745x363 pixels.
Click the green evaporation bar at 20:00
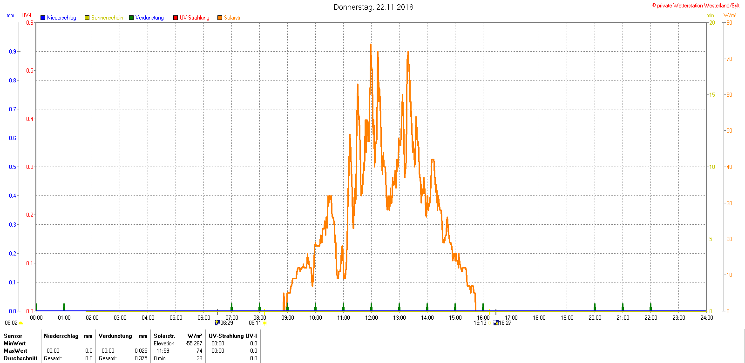[595, 307]
